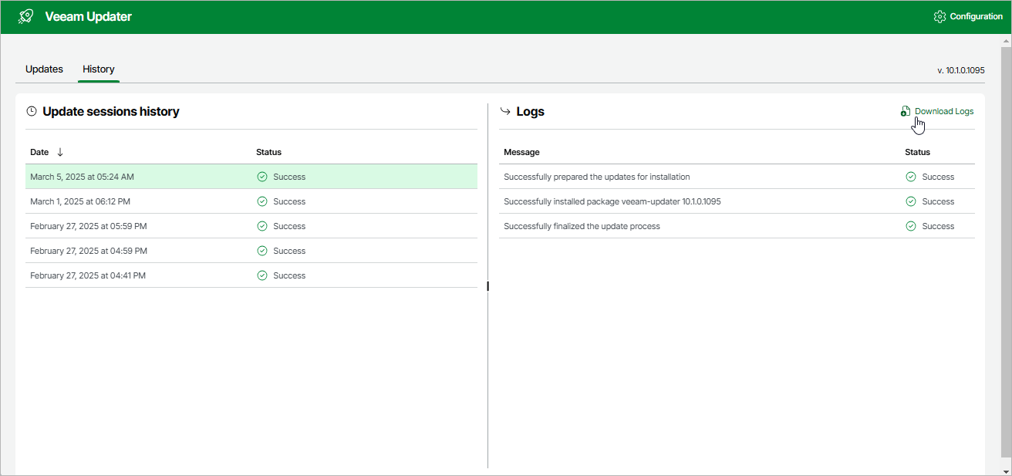Click the Veeam Updater rocket logo icon
The width and height of the screenshot is (1012, 476).
(25, 16)
